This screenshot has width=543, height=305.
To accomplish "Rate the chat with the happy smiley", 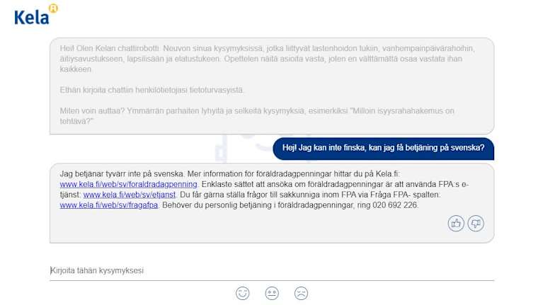I will point(242,293).
